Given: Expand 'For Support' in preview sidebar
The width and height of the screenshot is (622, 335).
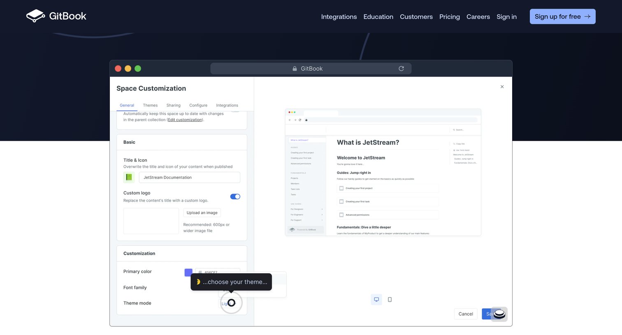Looking at the screenshot, I should [322, 220].
